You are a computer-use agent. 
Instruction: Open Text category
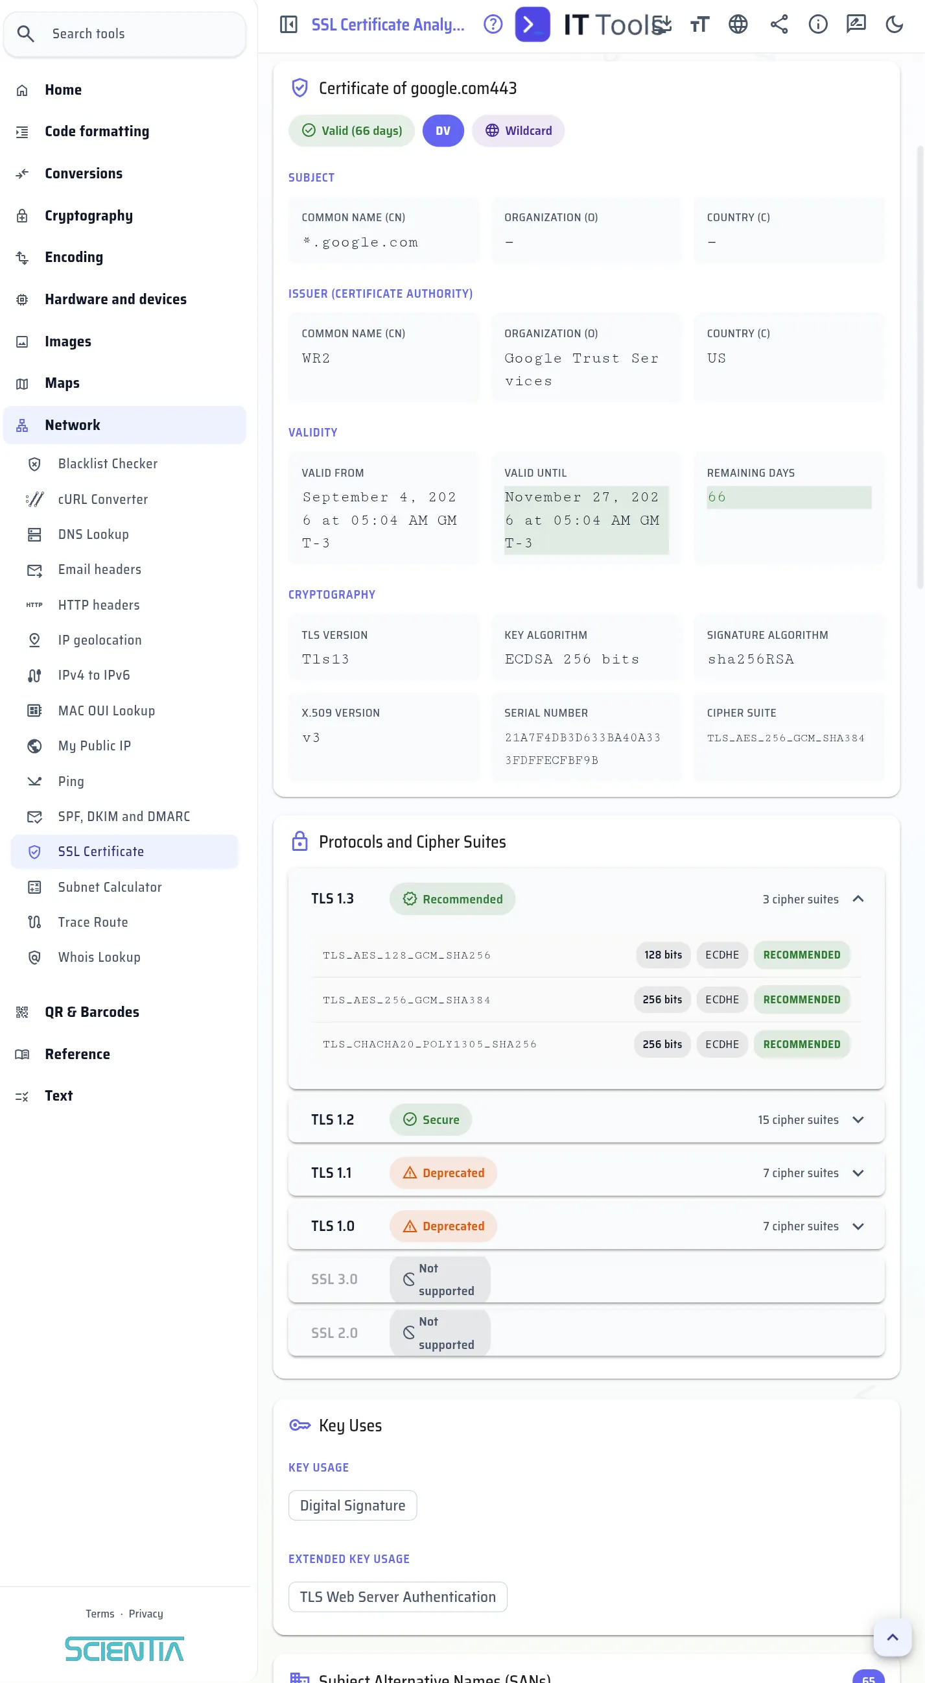click(x=124, y=1096)
